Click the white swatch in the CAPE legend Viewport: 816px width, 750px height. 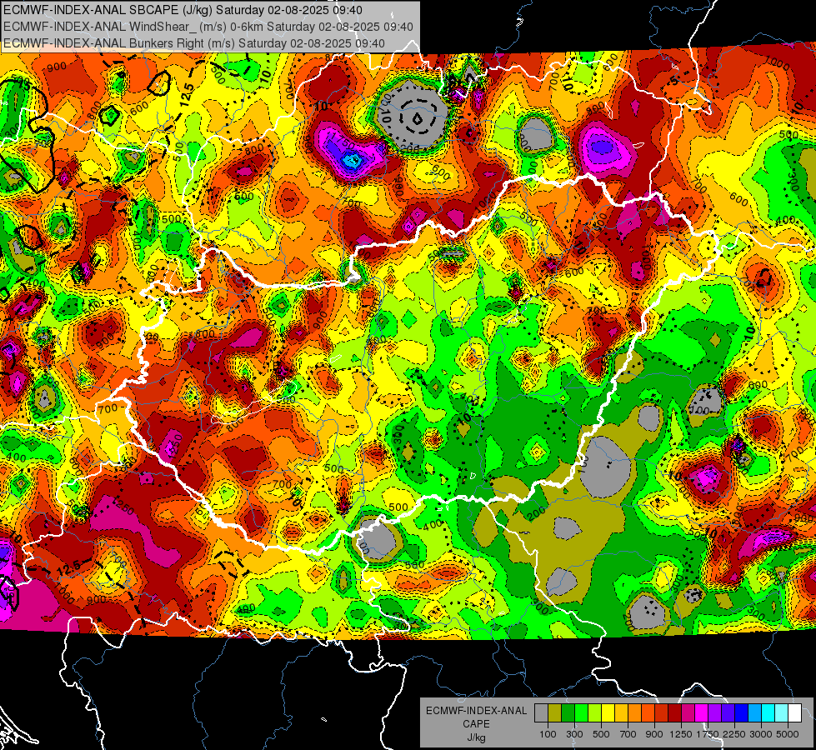794,713
